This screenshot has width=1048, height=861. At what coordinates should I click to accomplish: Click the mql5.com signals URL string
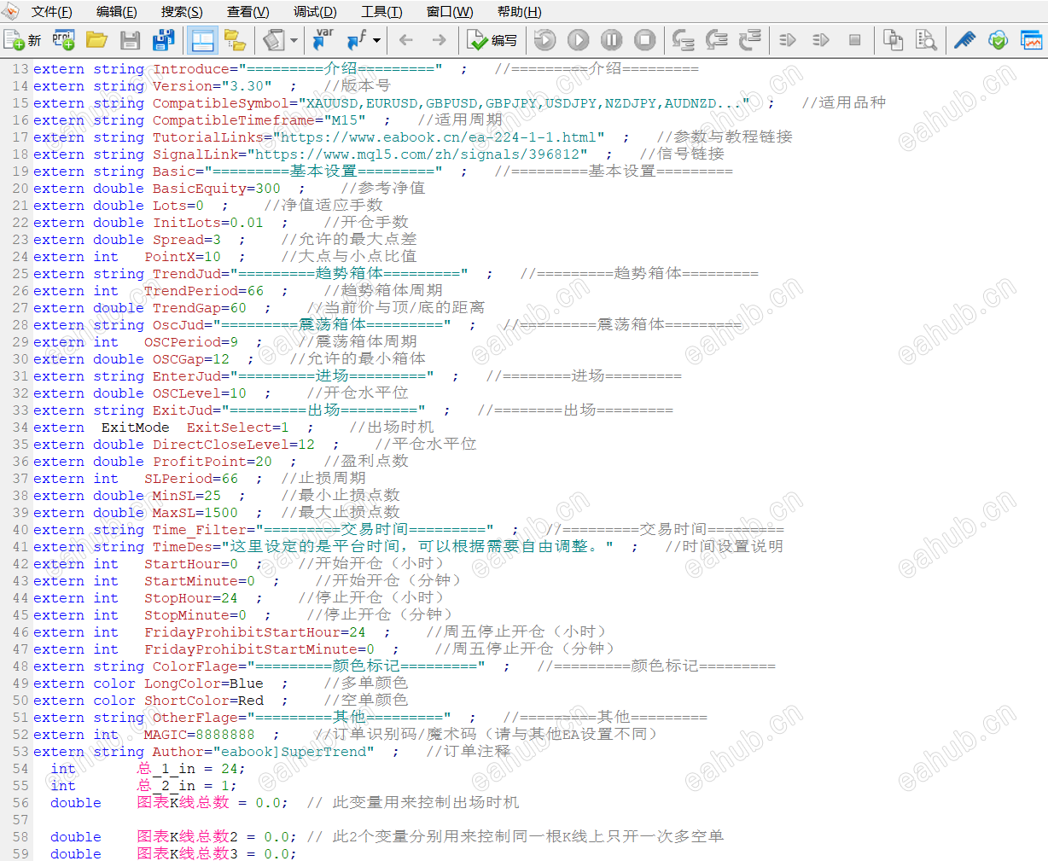tap(417, 154)
